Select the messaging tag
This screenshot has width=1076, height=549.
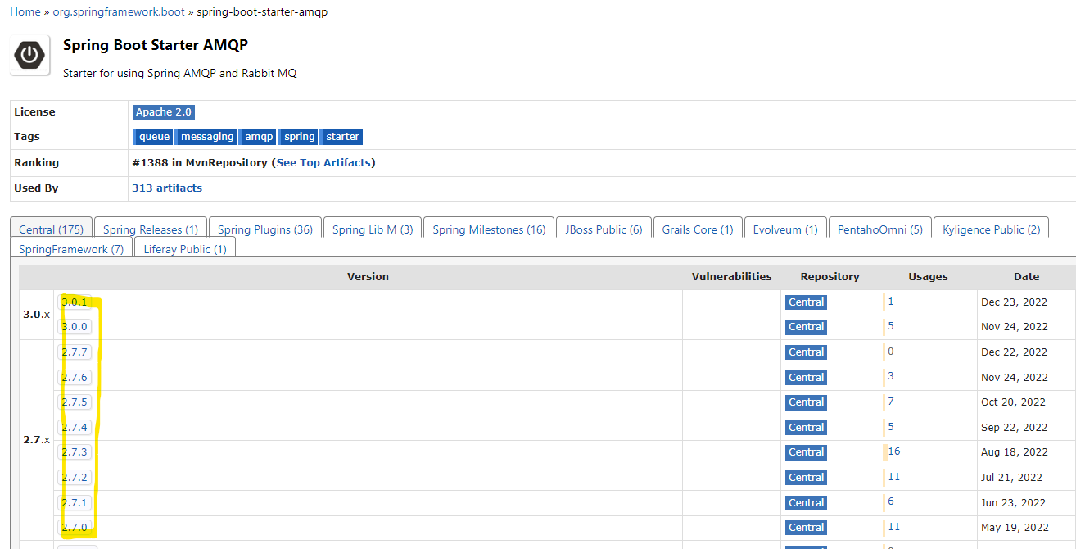pyautogui.click(x=206, y=137)
